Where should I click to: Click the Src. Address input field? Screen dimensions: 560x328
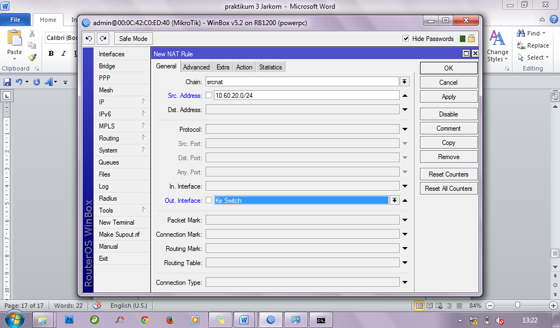point(306,95)
